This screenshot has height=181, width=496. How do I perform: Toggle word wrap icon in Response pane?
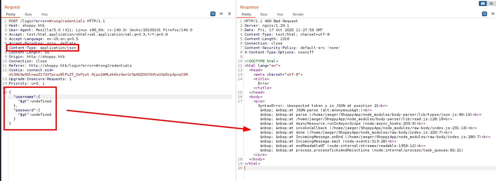click(484, 14)
